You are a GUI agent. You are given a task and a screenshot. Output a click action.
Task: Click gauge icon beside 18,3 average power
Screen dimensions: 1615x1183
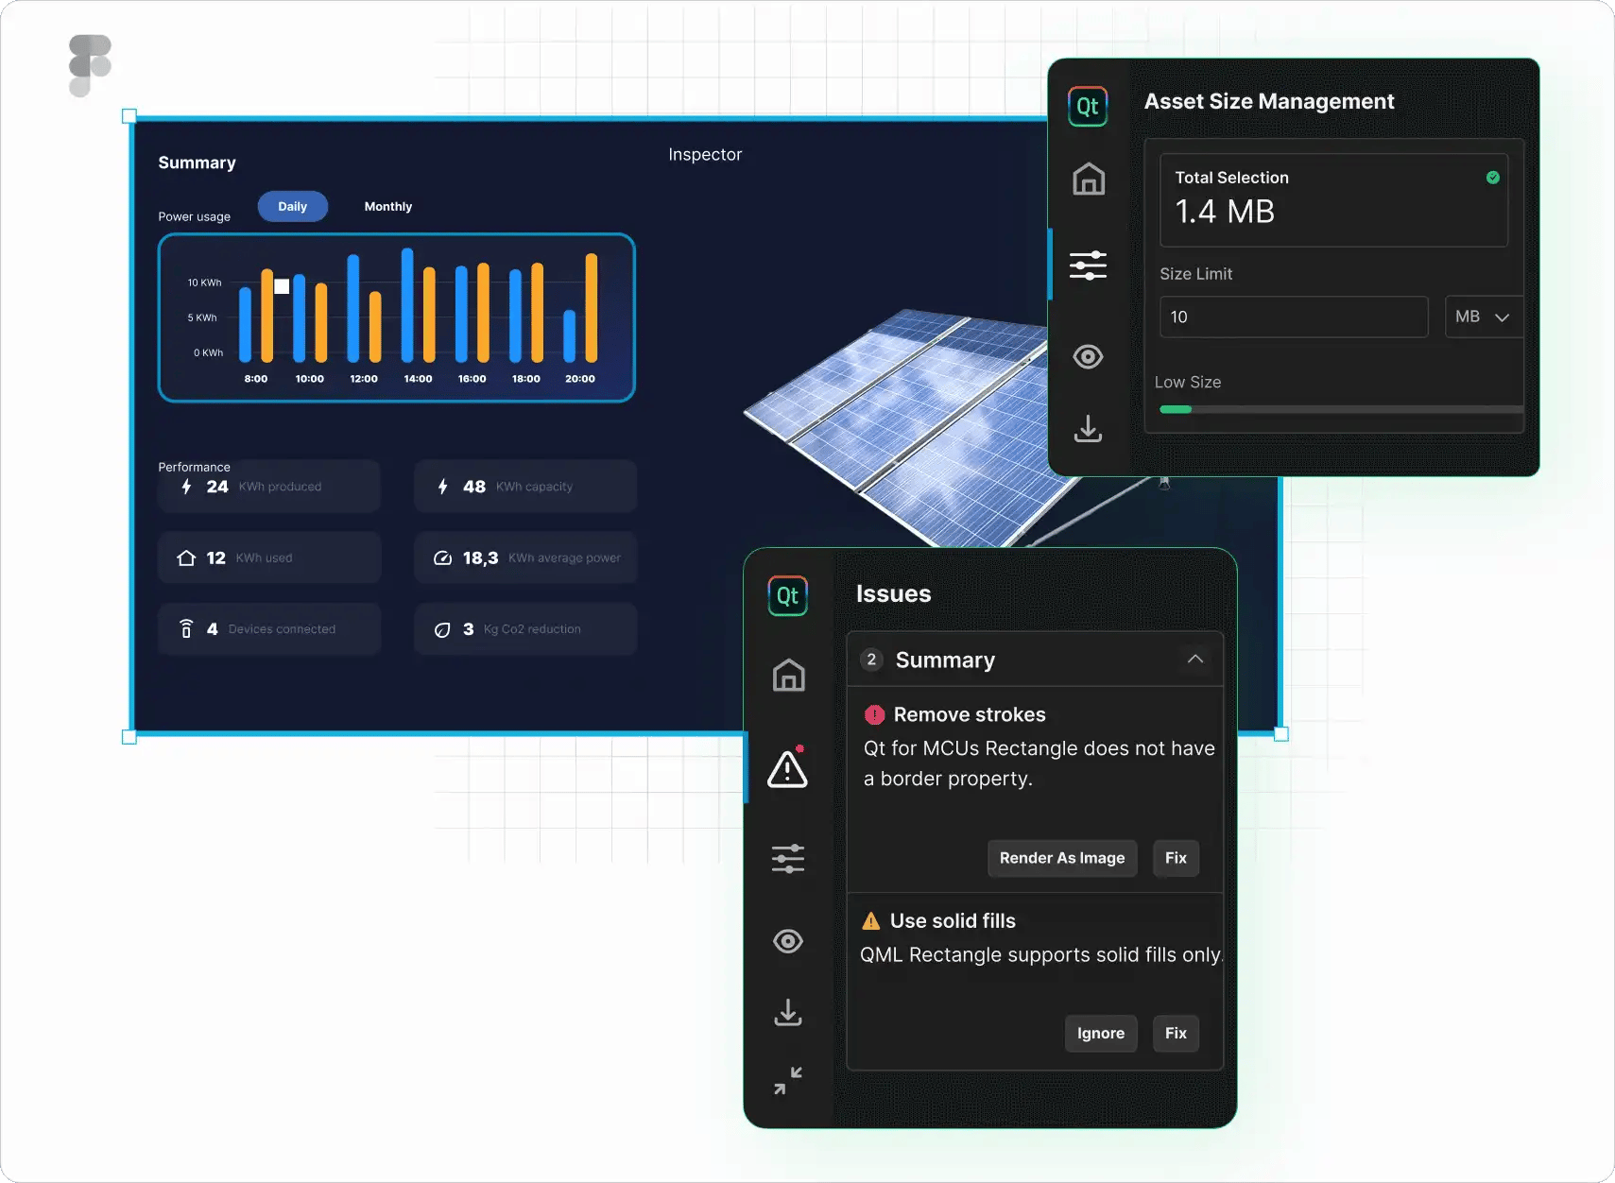442,557
